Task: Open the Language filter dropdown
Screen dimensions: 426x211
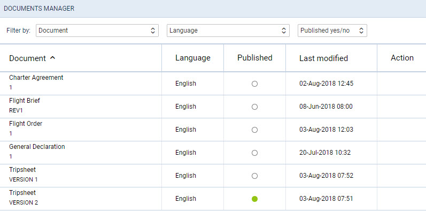Action: 228,31
